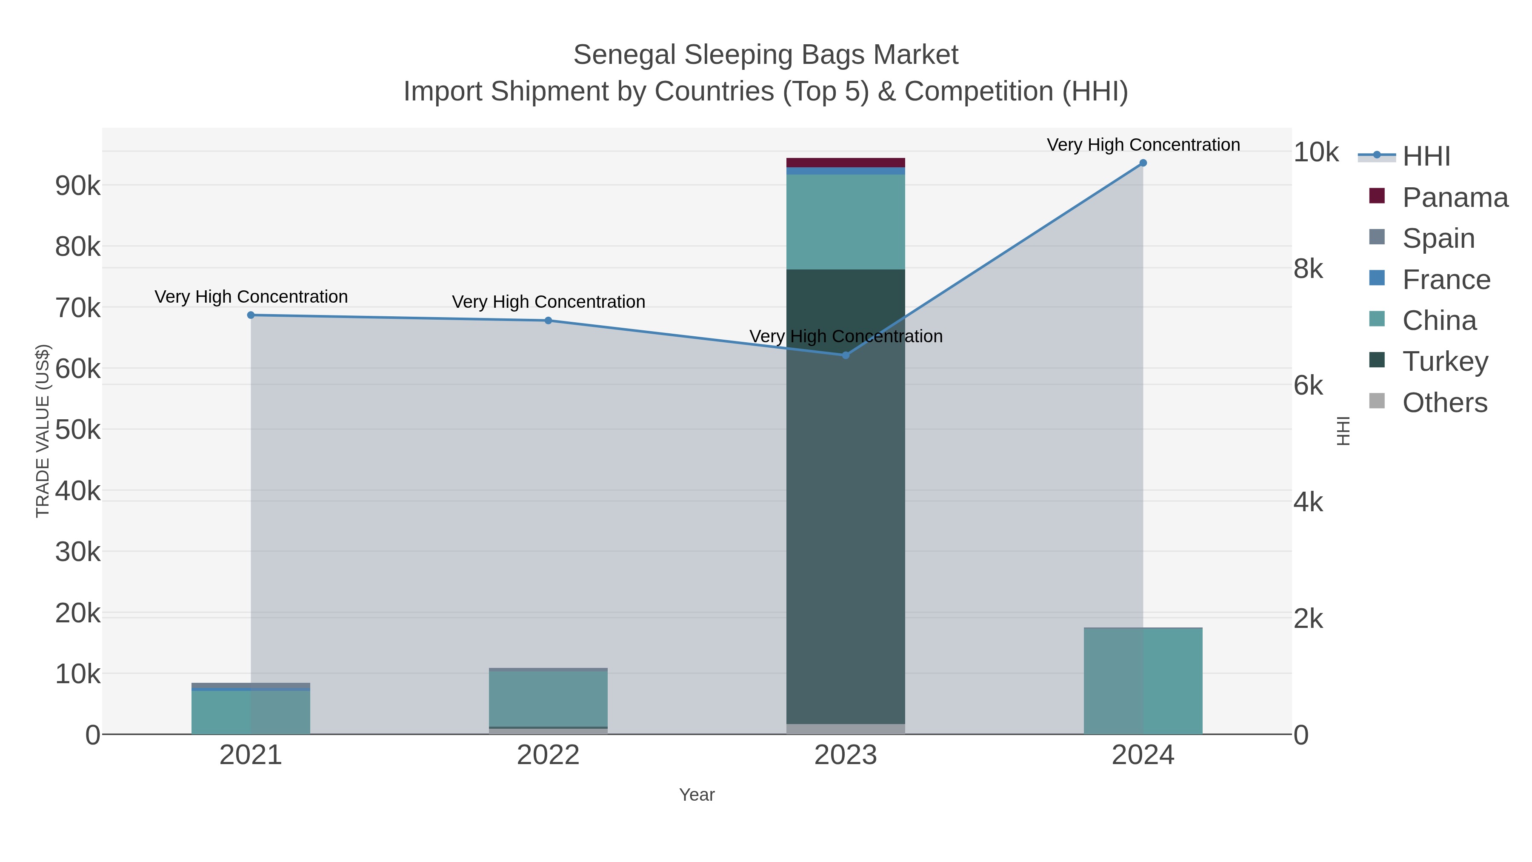Click the 2k right HHI axis tick label
The width and height of the screenshot is (1532, 862).
coord(1309,619)
